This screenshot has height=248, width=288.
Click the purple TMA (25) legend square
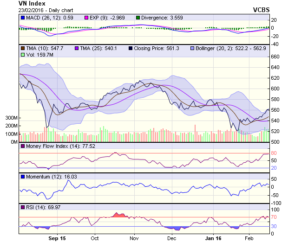pos(77,48)
